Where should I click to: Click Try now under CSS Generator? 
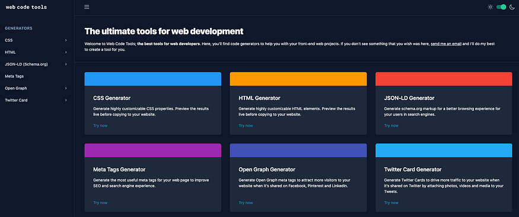pos(100,126)
